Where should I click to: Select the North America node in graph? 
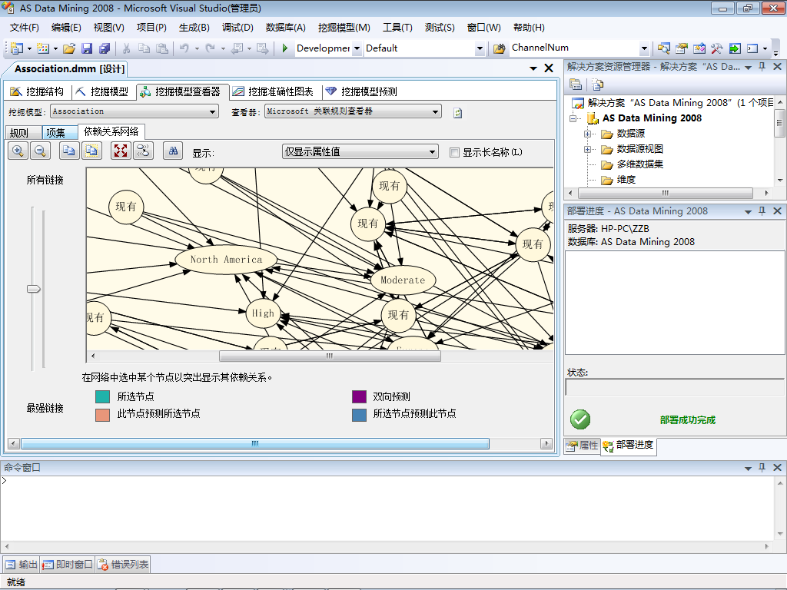point(226,260)
